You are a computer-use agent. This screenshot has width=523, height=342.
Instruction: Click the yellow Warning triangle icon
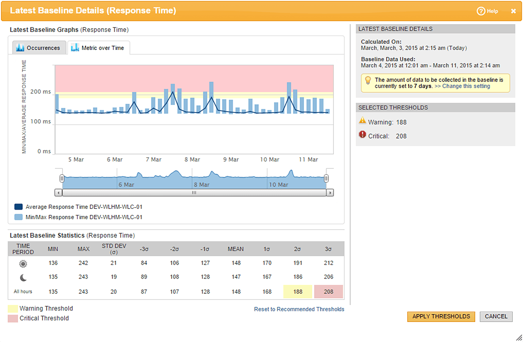click(x=362, y=121)
